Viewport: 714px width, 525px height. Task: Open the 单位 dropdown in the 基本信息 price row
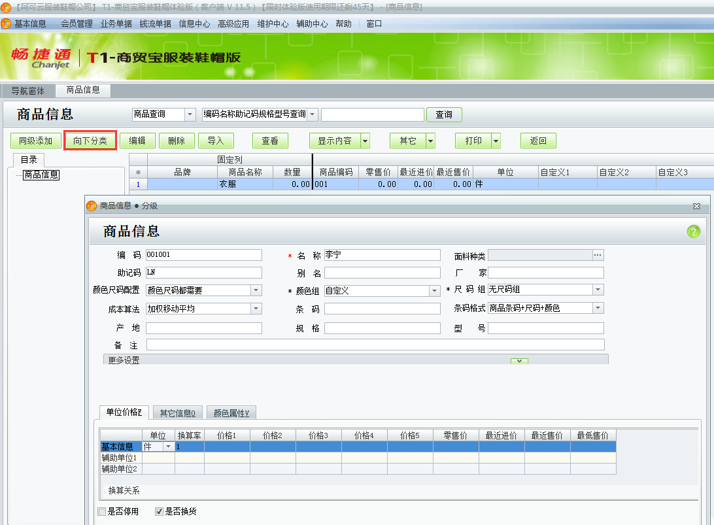pos(167,447)
